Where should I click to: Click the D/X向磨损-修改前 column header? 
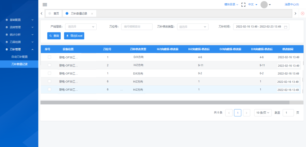click(230, 49)
